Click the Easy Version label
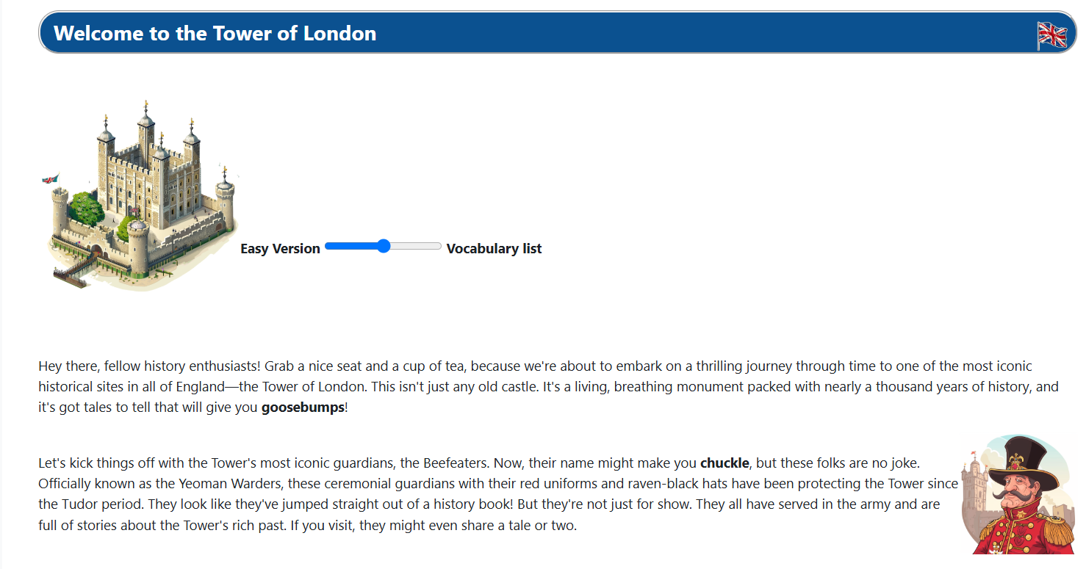Viewport: 1086px width, 569px height. (x=280, y=249)
